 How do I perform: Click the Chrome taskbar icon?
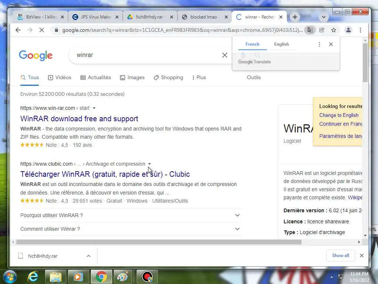[x=101, y=277]
